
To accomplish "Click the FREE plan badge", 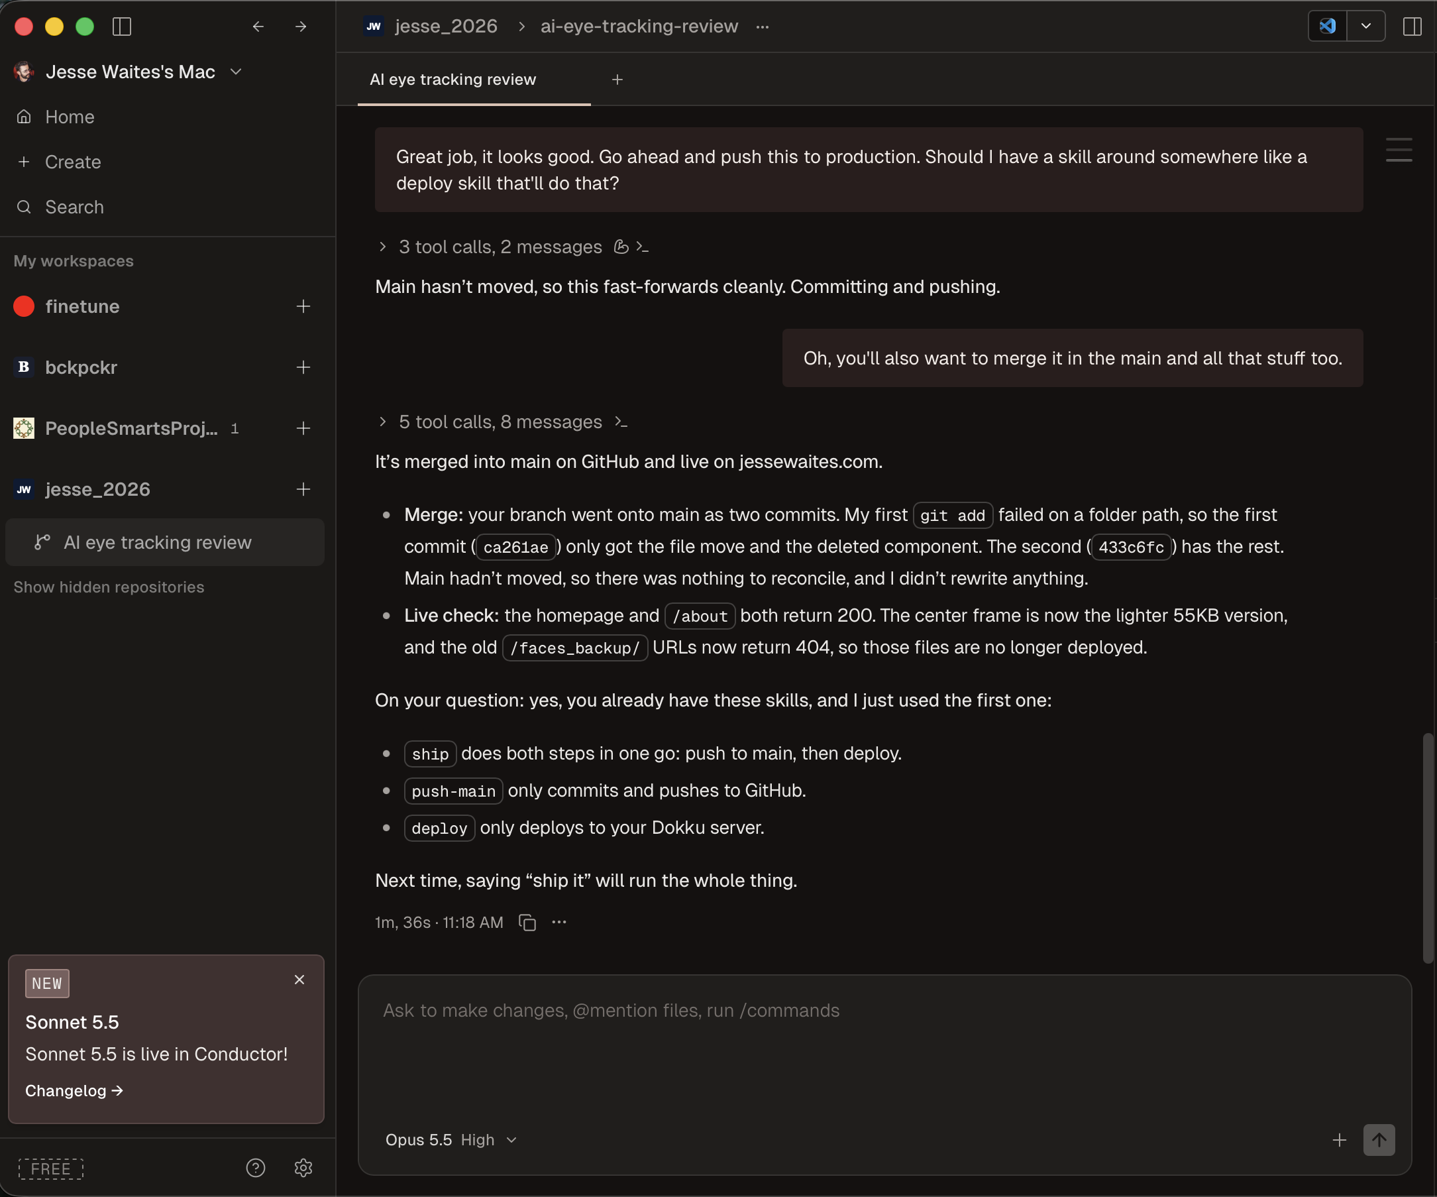I will coord(50,1169).
